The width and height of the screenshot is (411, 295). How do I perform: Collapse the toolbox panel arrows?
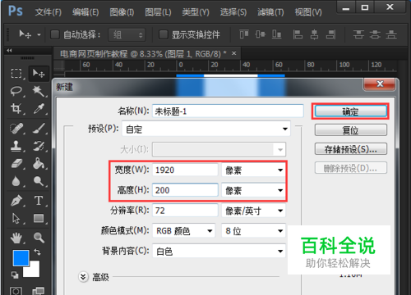[9, 50]
